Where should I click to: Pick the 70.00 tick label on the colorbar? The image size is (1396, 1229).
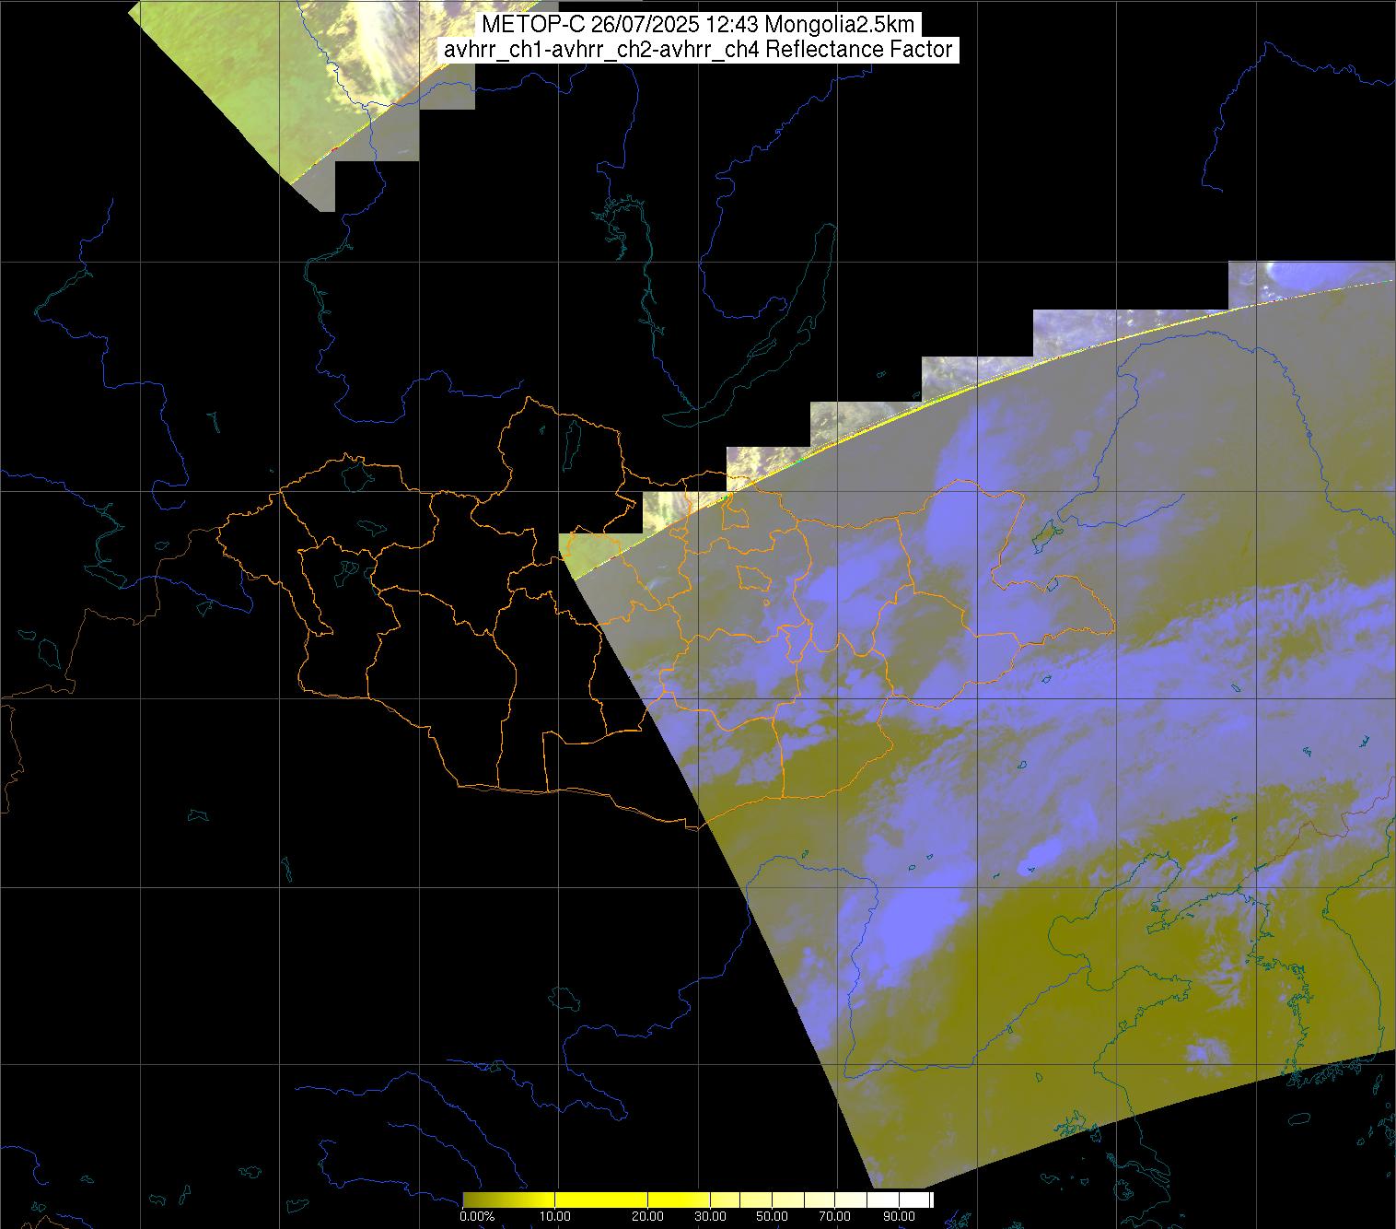[x=835, y=1216]
